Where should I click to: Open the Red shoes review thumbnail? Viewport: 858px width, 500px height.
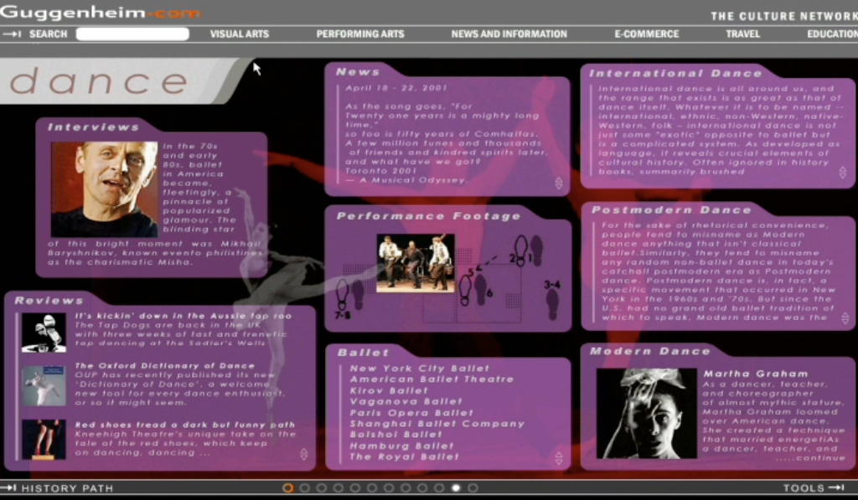[44, 439]
